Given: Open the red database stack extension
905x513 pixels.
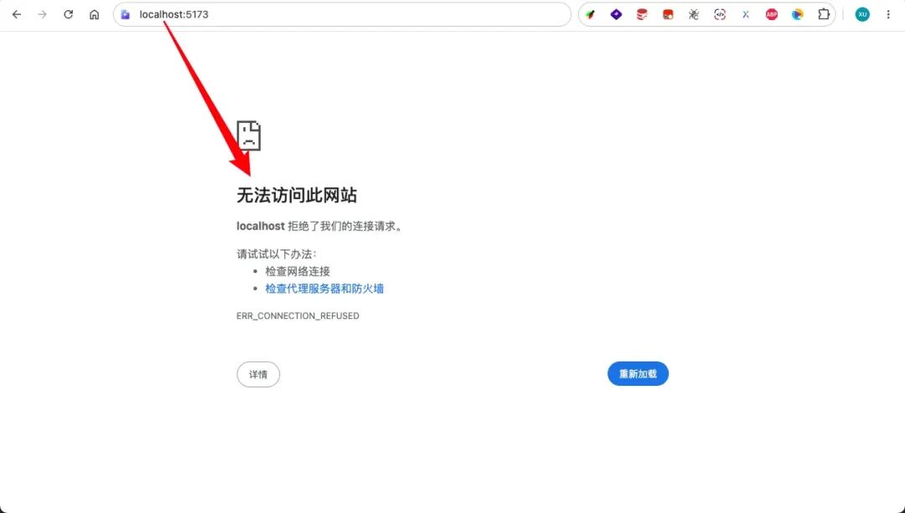Looking at the screenshot, I should tap(642, 14).
